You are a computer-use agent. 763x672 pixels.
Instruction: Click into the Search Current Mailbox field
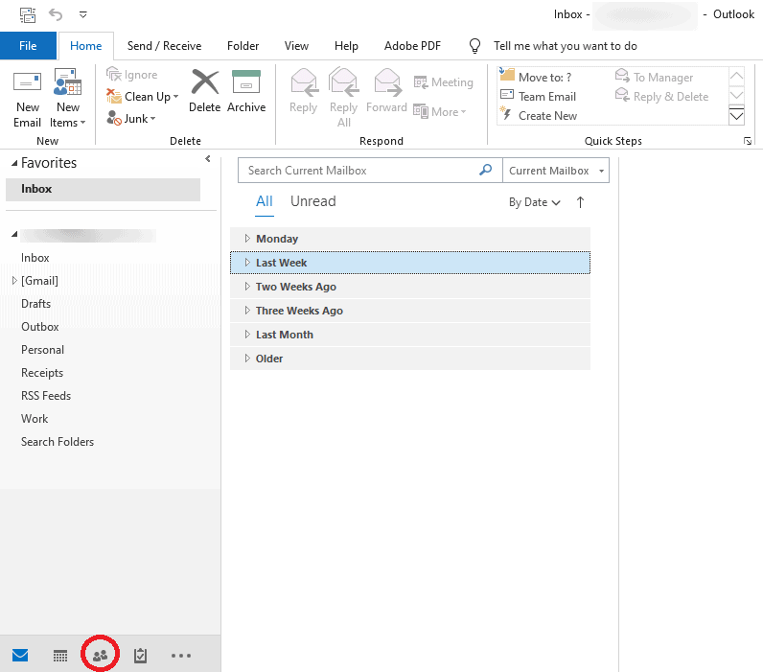[359, 171]
